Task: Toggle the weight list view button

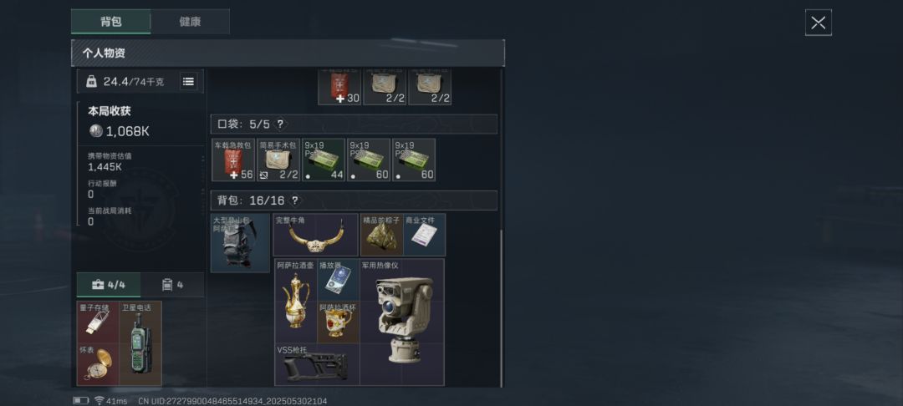Action: tap(188, 81)
